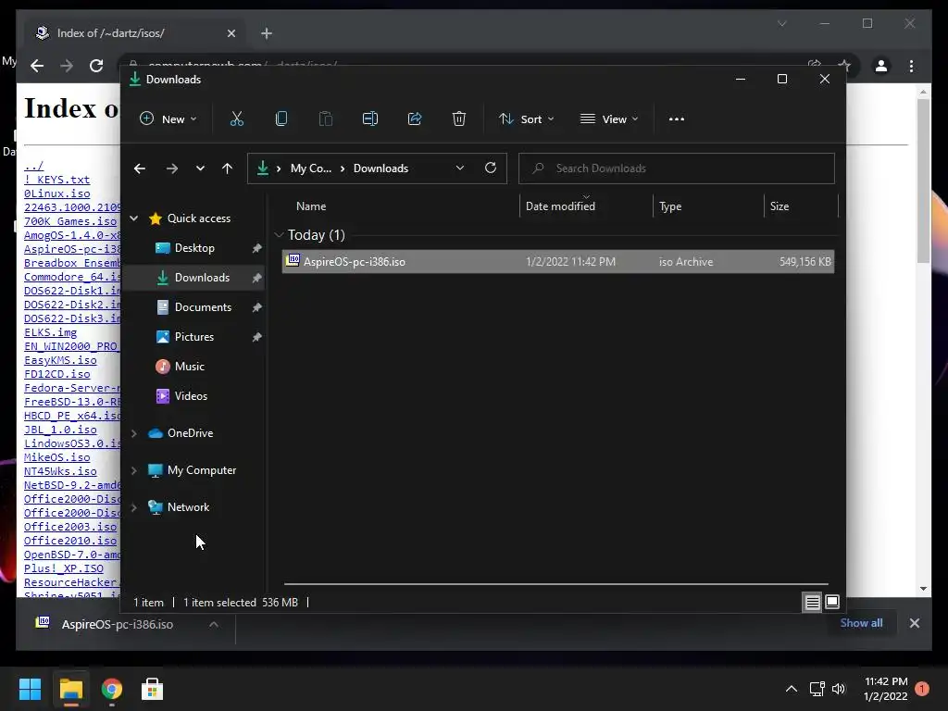Open MikeOS.iso link in browser page
The image size is (948, 711).
coord(56,457)
